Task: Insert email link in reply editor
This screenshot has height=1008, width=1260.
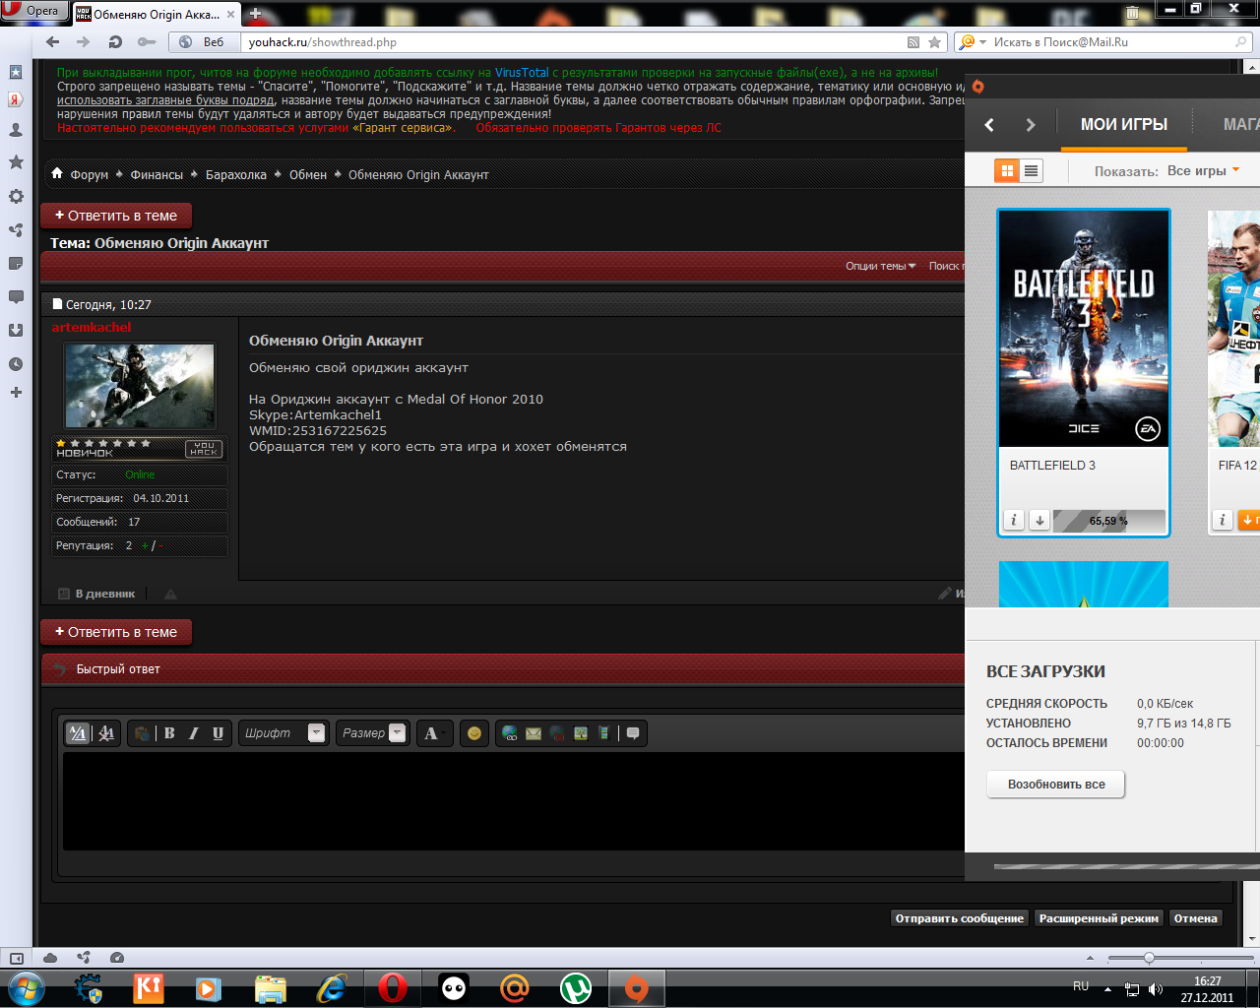Action: point(534,733)
